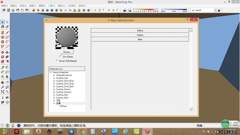Viewport: 240px width, 135px height.
Task: Activate the Zoom Extents tool
Action: pyautogui.click(x=3, y=91)
